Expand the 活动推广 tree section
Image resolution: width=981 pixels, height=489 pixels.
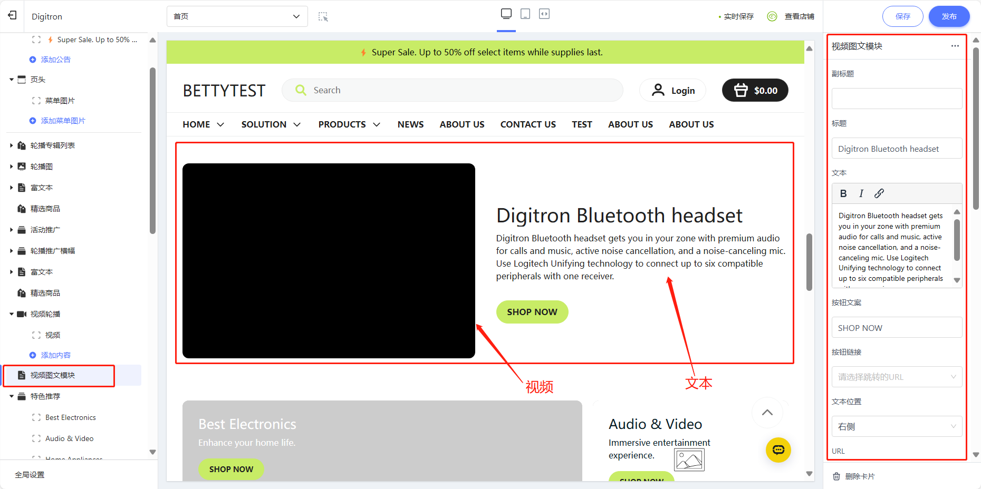[x=12, y=230]
